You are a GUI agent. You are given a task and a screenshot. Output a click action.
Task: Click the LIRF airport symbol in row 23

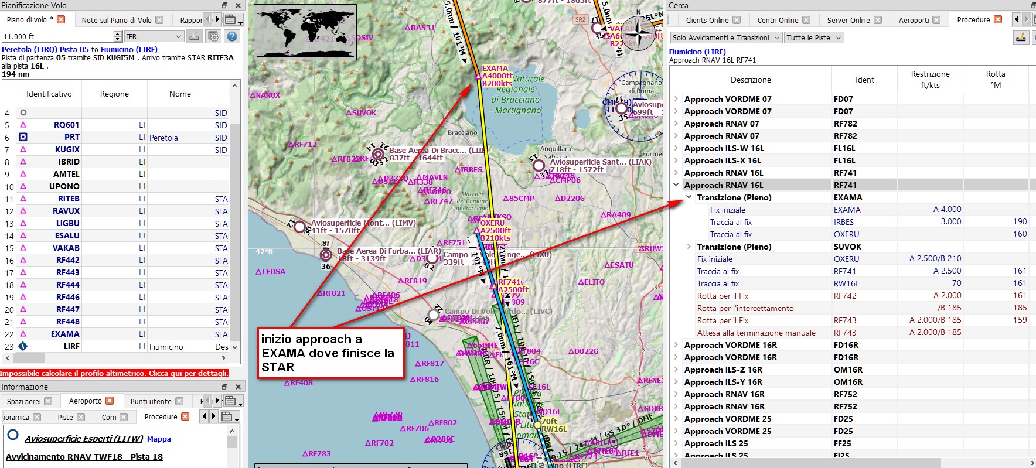(23, 346)
